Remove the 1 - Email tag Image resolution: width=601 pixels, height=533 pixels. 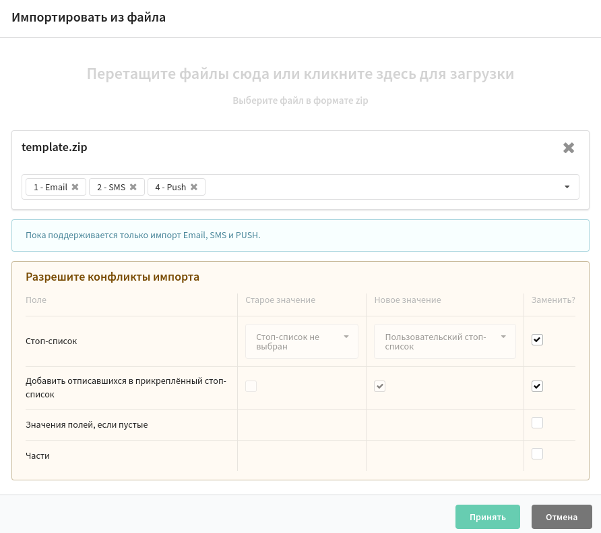(x=75, y=187)
